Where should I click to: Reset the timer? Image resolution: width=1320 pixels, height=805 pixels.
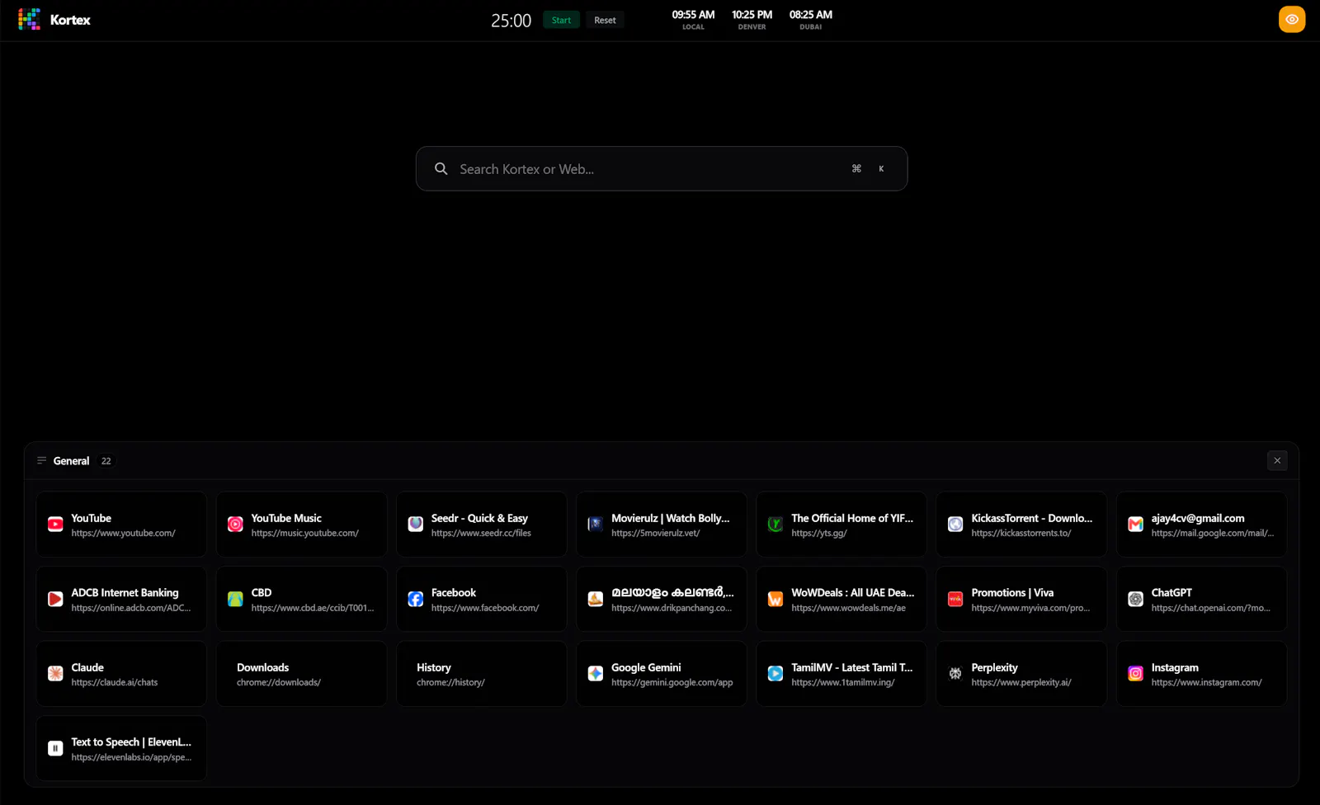point(605,20)
